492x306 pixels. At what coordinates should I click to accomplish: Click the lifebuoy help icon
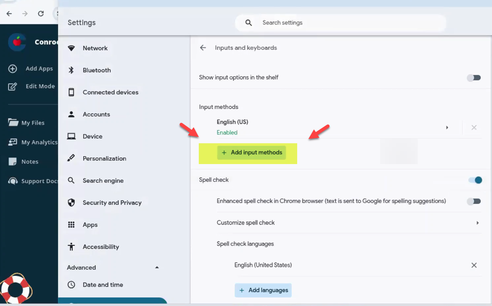point(16,289)
